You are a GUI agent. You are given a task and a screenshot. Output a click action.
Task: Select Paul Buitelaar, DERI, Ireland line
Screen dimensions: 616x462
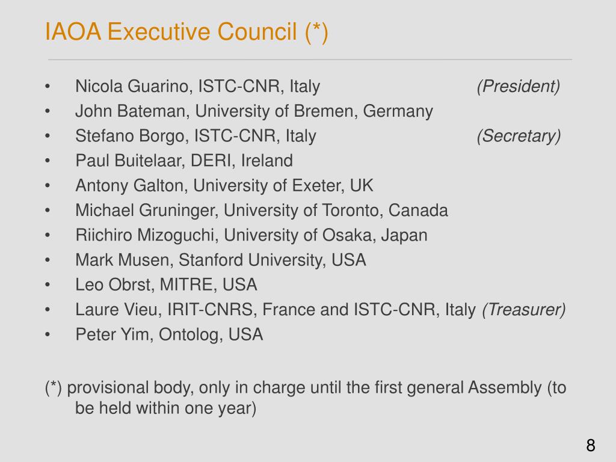[184, 161]
